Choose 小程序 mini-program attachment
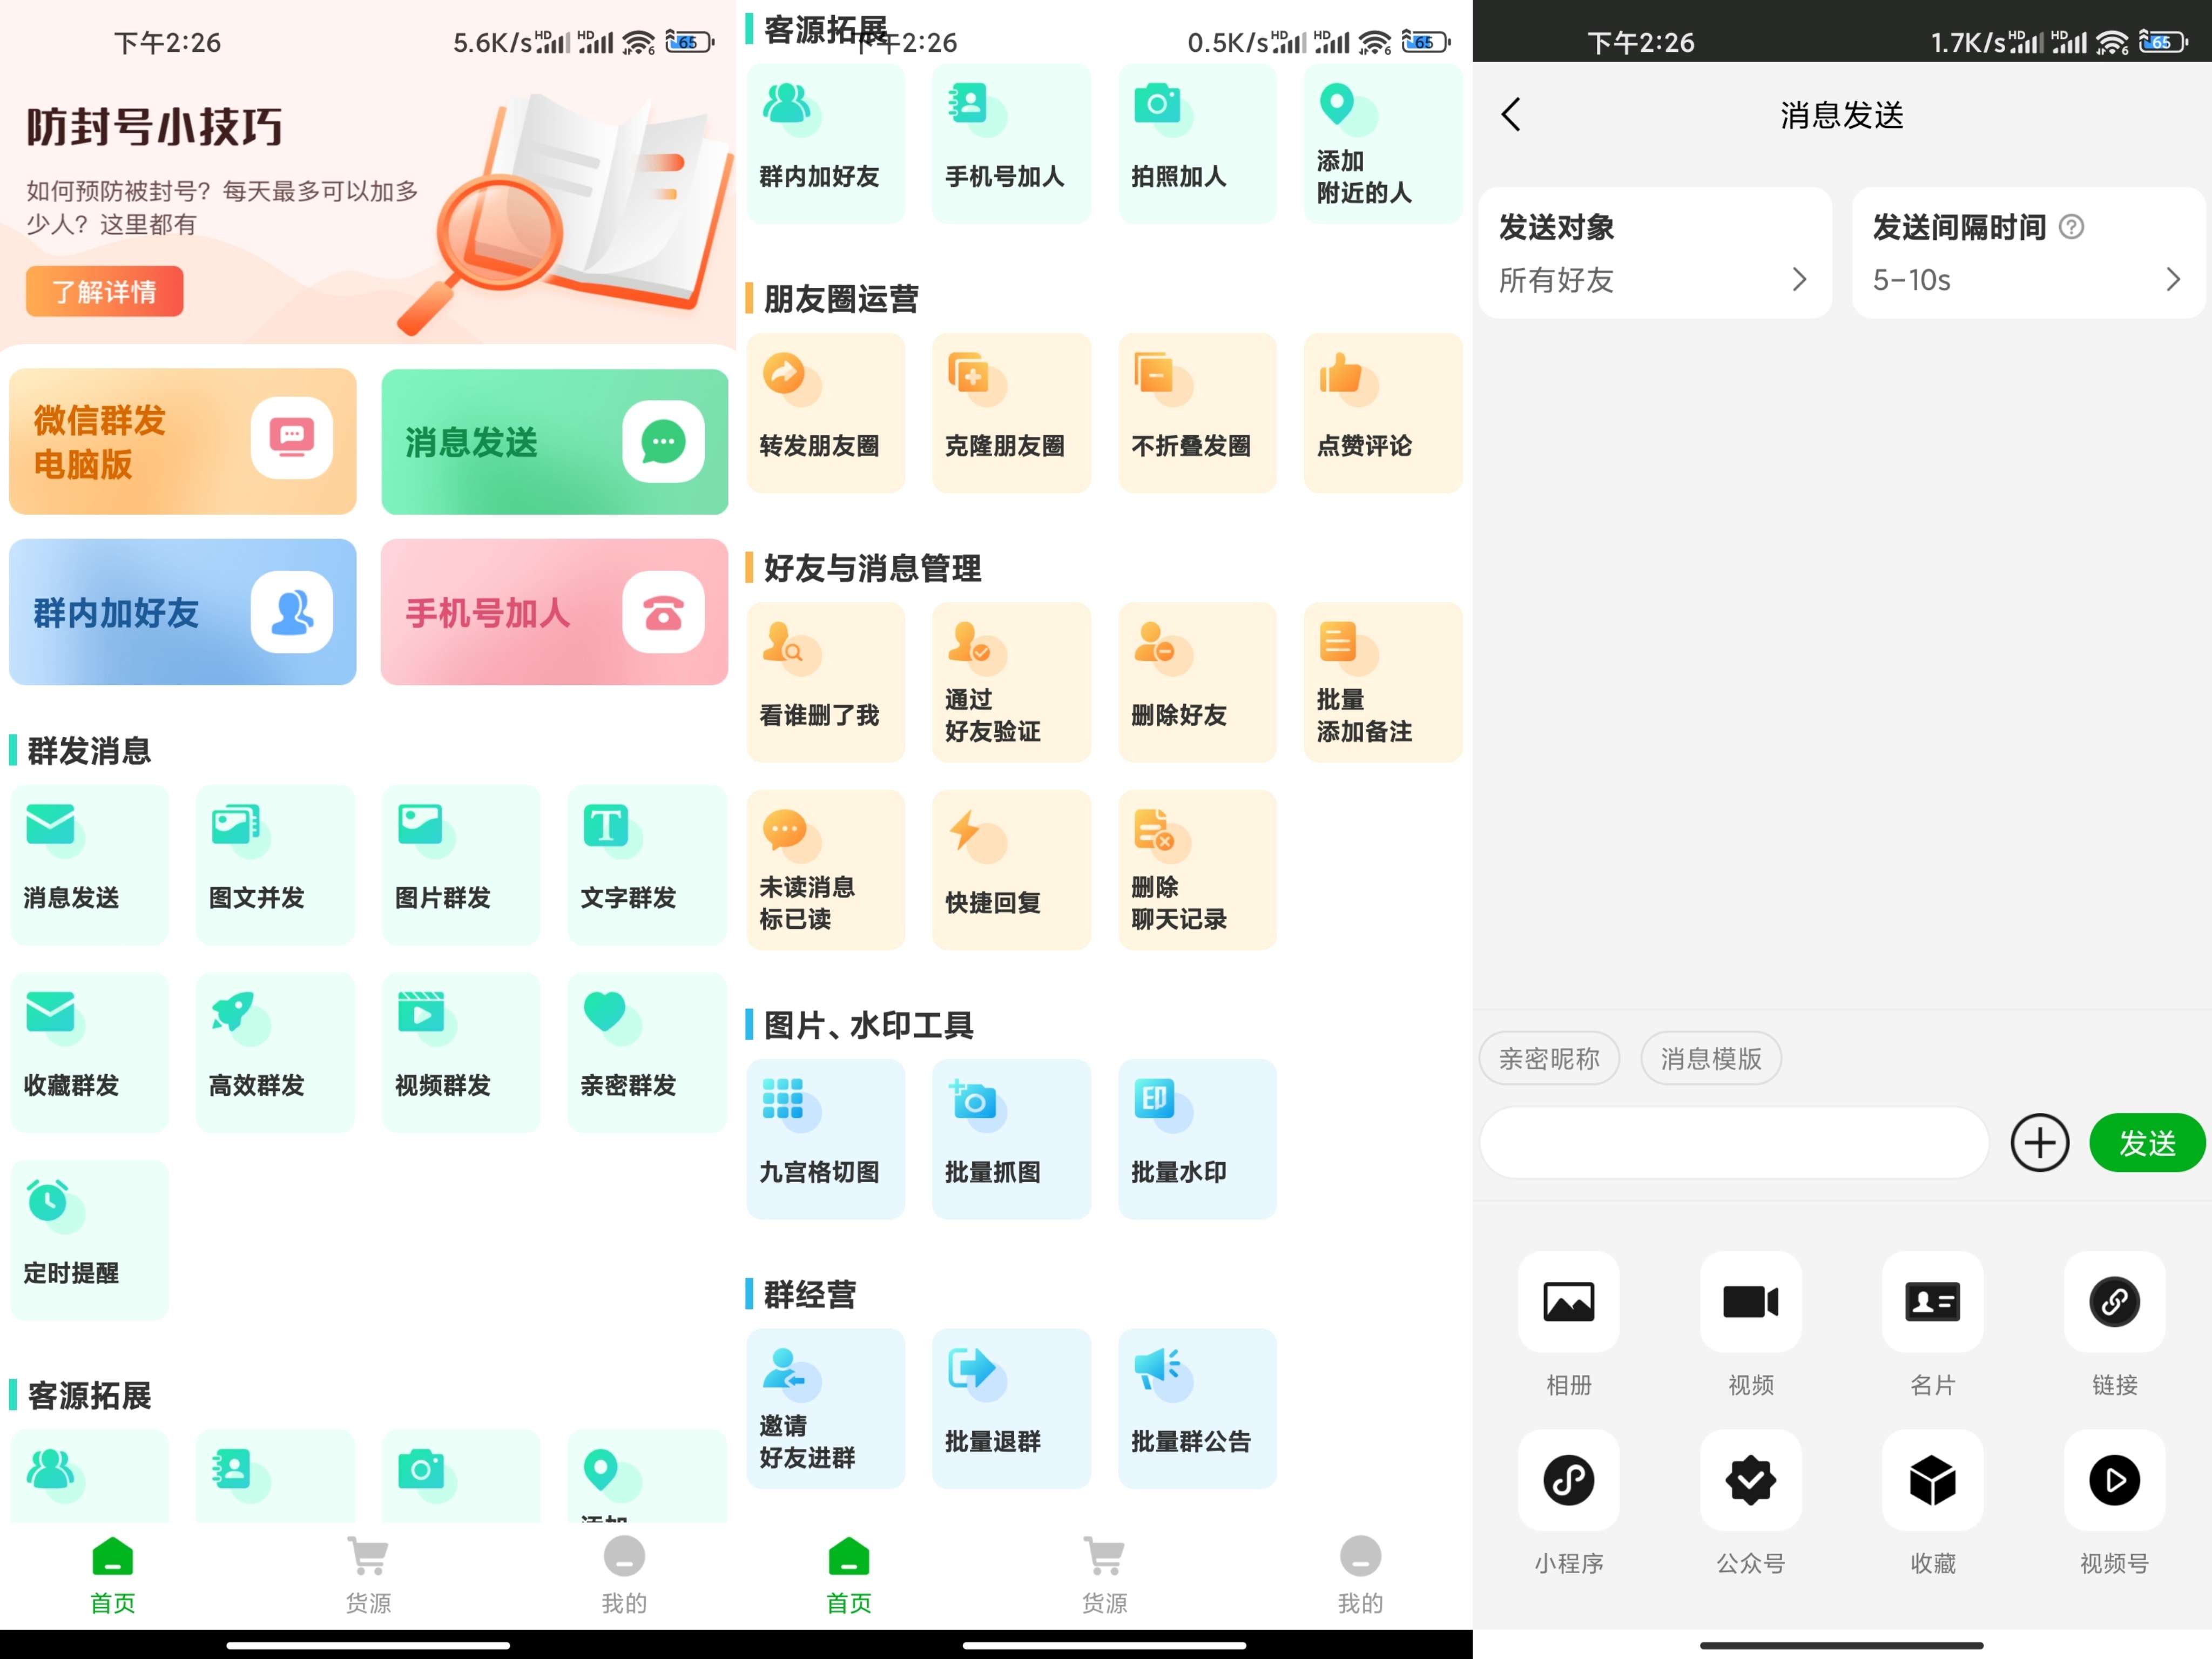This screenshot has height=1659, width=2212. tap(1568, 1480)
